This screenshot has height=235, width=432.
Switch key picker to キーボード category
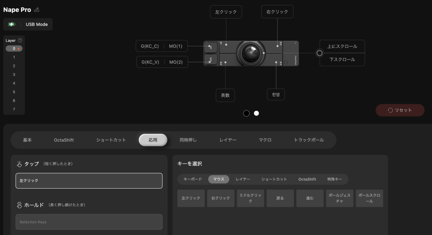click(193, 179)
